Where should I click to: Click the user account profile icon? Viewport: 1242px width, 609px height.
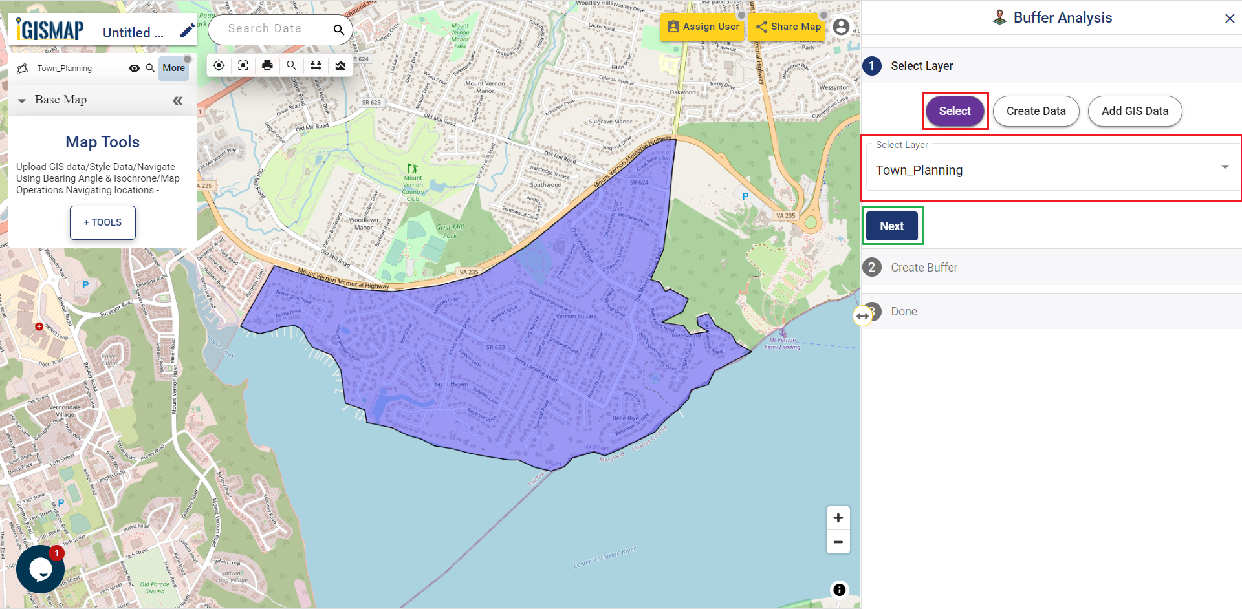(x=841, y=27)
